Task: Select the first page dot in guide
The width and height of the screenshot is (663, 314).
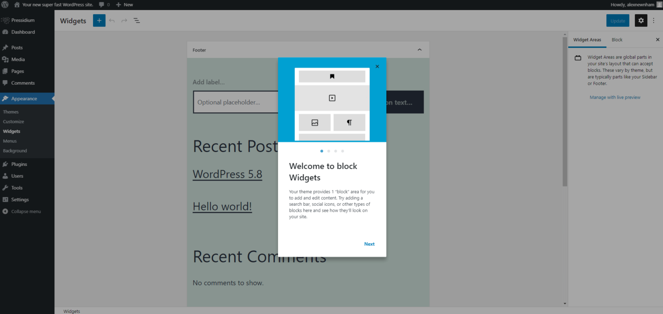Action: 321,151
